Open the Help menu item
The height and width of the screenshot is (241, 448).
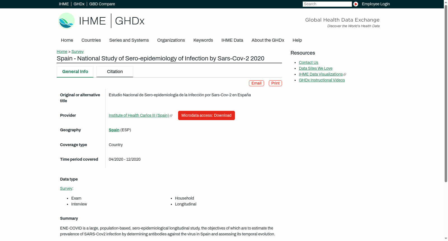point(297,40)
